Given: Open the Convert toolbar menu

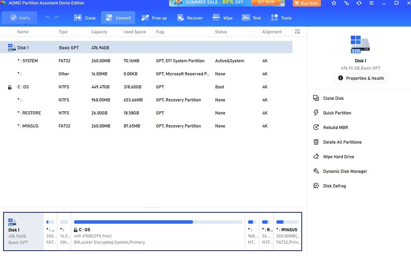Looking at the screenshot, I should point(118,18).
